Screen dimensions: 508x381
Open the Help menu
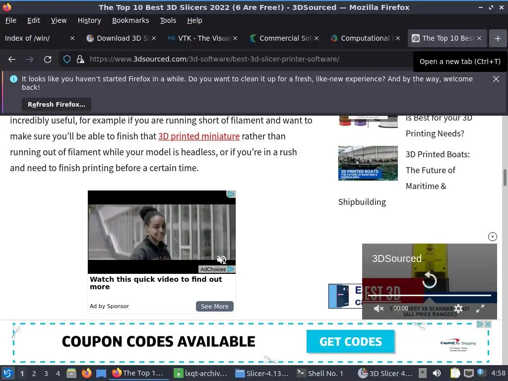(194, 20)
